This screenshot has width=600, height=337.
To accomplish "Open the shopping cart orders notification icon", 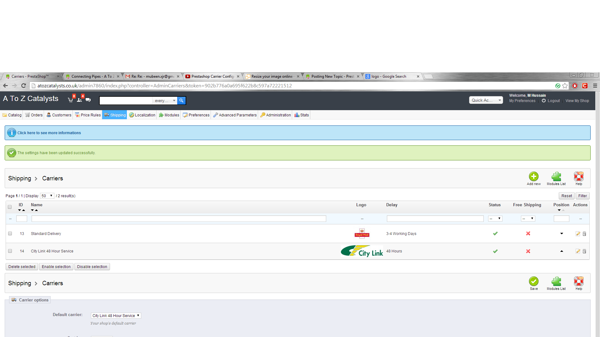I will [x=70, y=100].
